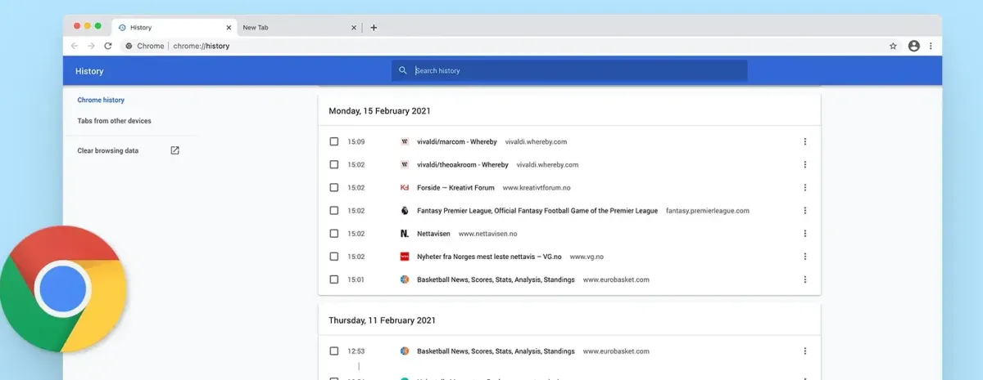983x380 pixels.
Task: Open more actions for vivaldi/theoakroom entry
Action: [x=804, y=164]
